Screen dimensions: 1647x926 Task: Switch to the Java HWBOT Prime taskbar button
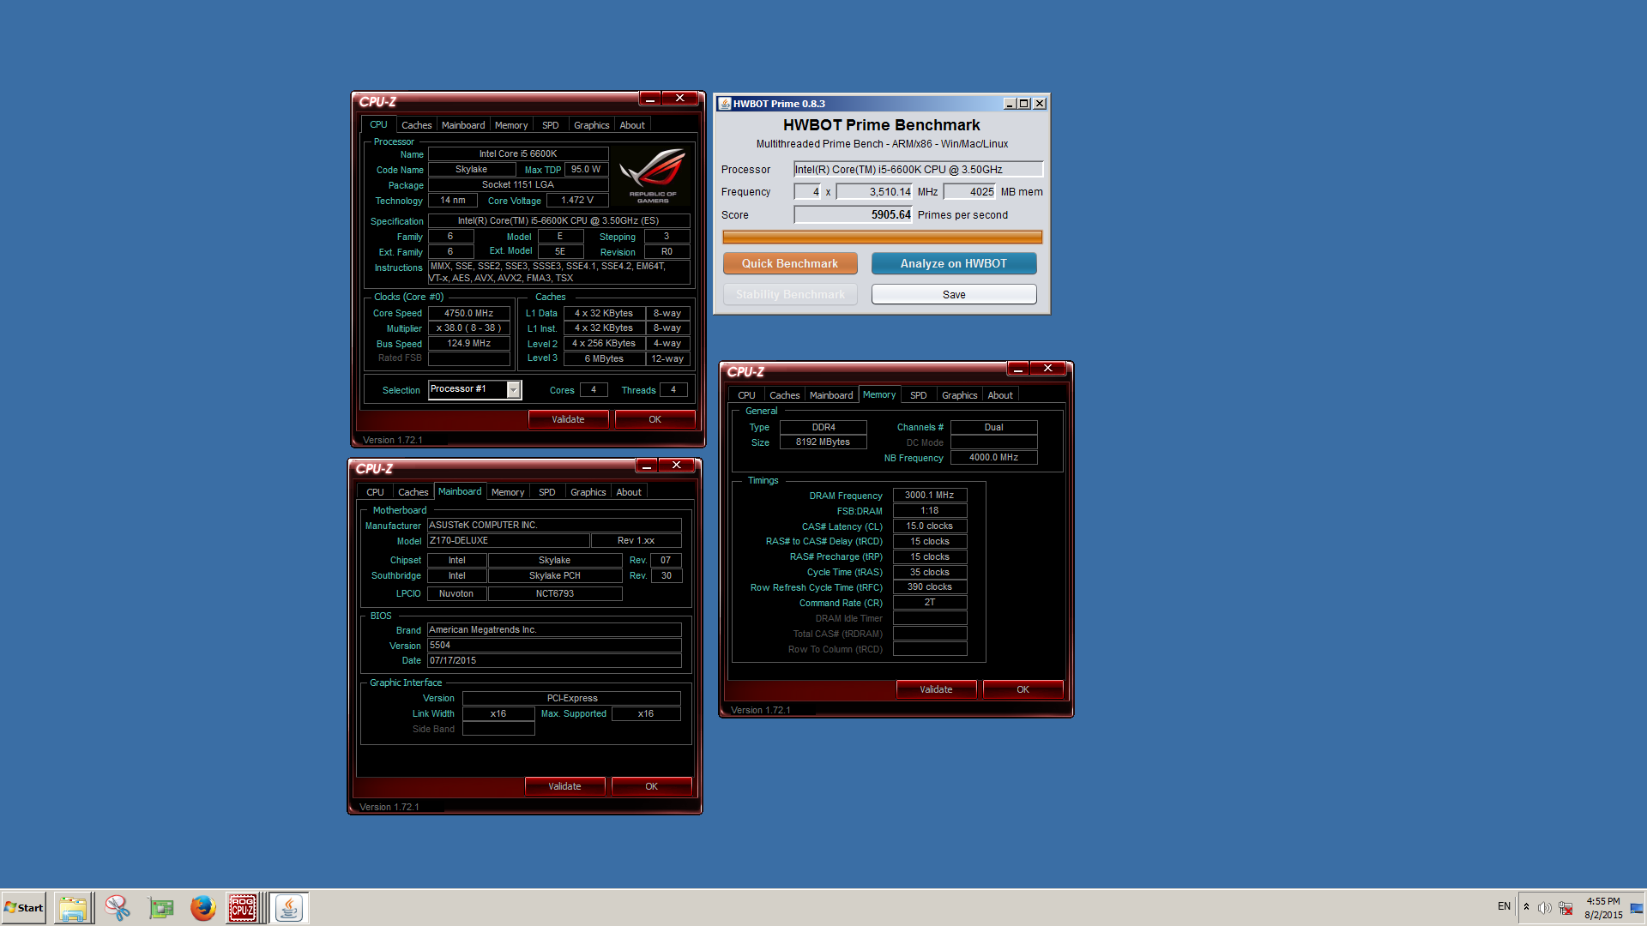pos(290,908)
